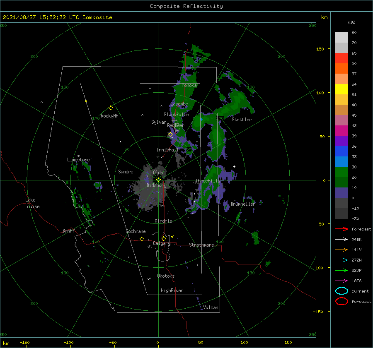Screen dimensions: 373x348
Task: Click the Vulcan town label
Action: click(x=211, y=307)
